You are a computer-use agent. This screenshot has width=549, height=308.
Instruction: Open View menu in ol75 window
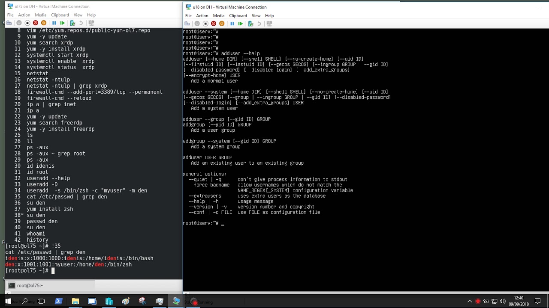[x=78, y=15]
